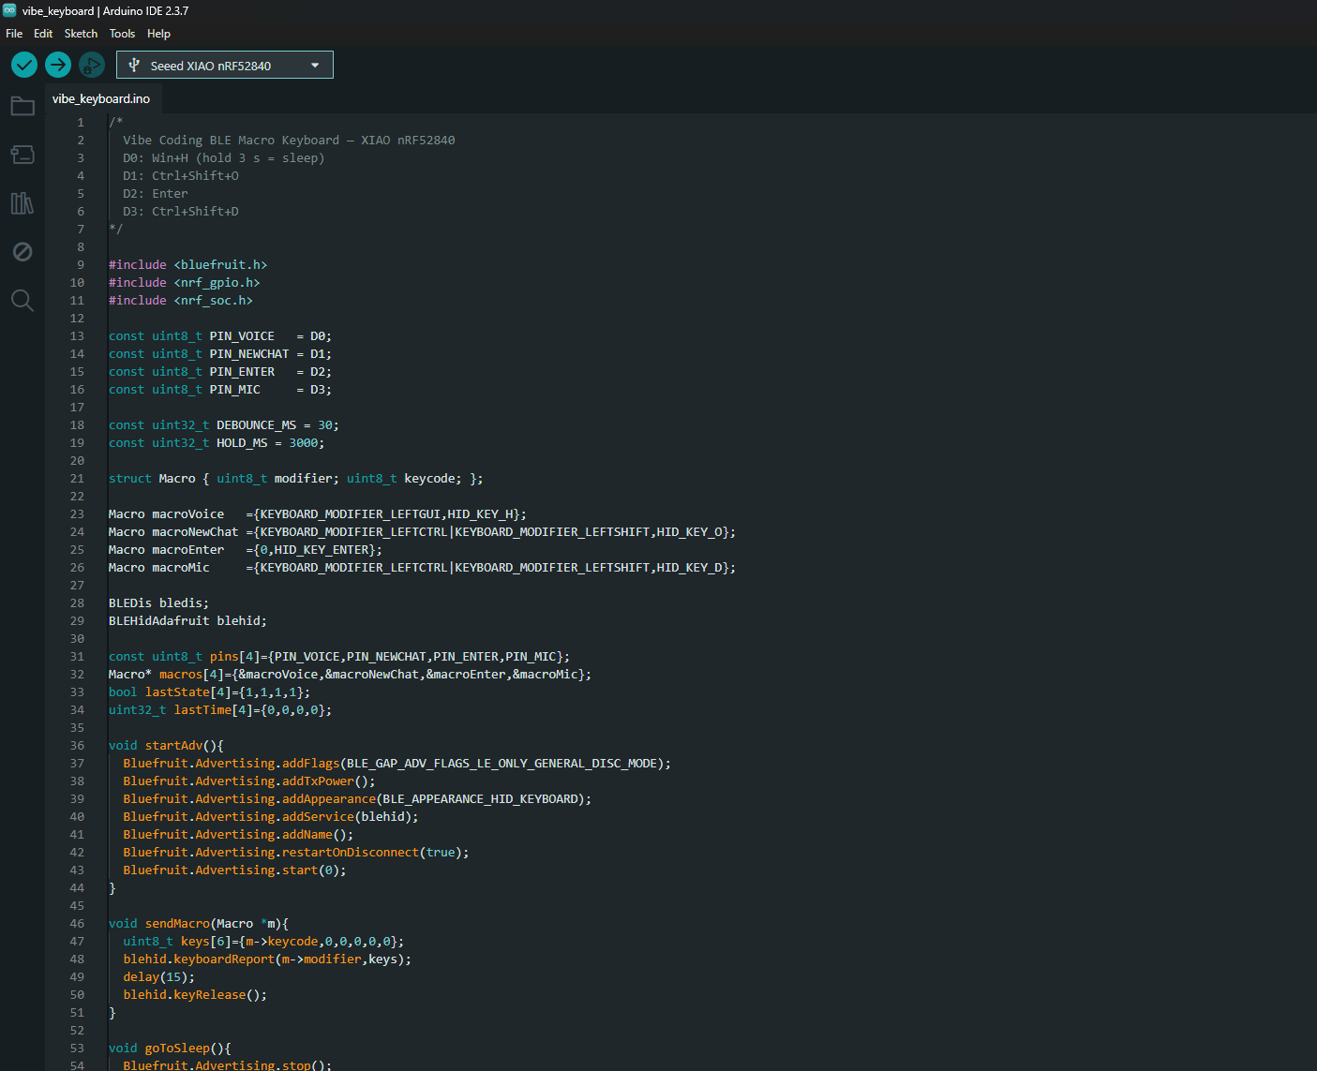This screenshot has width=1317, height=1071.
Task: Click '#include <nrf_soc.h>' line
Action: click(x=181, y=301)
